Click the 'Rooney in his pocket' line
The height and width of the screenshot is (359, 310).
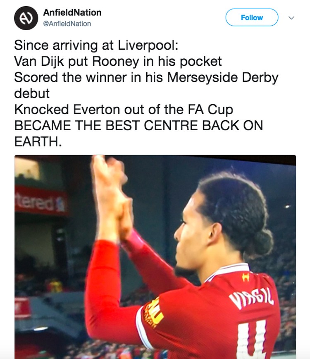click(118, 61)
